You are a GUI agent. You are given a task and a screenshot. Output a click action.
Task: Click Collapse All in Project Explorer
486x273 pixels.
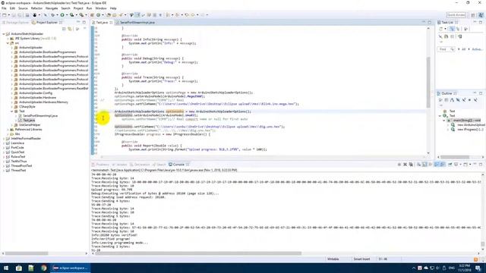(64, 29)
